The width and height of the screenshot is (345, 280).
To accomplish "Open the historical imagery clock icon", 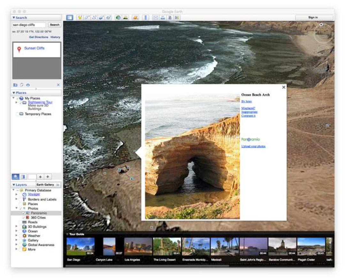I will (118, 18).
